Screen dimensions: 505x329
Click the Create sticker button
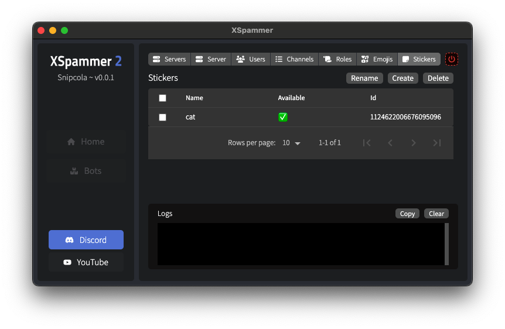[402, 78]
